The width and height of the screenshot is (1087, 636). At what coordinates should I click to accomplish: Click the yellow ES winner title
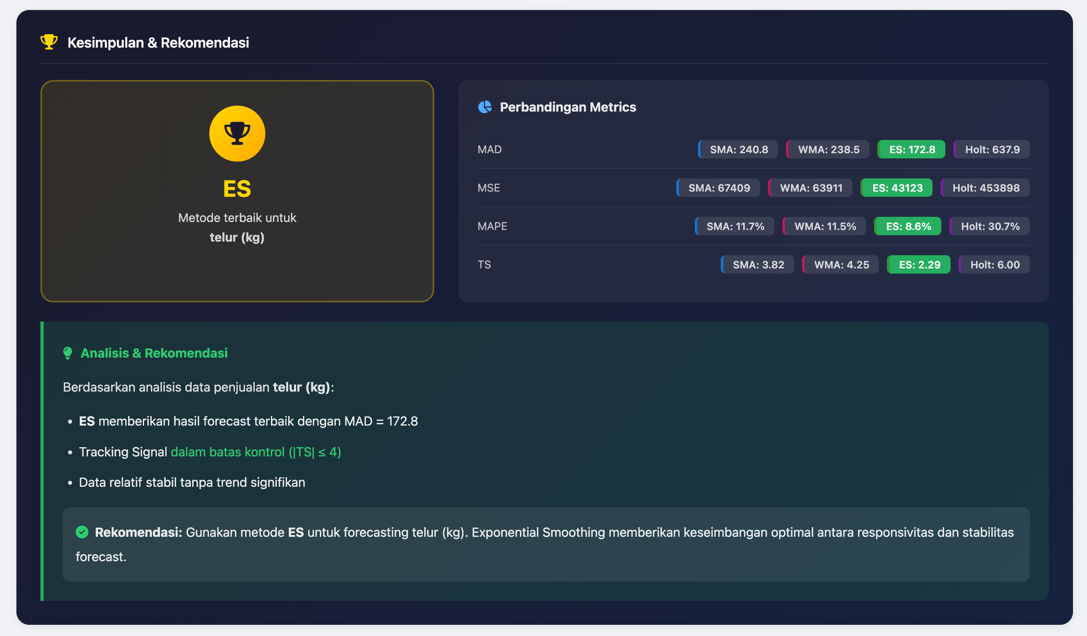pyautogui.click(x=237, y=189)
